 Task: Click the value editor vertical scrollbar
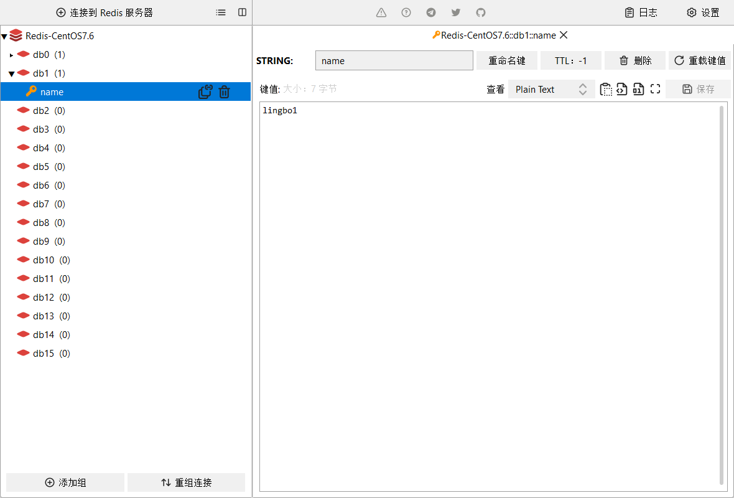coord(722,295)
